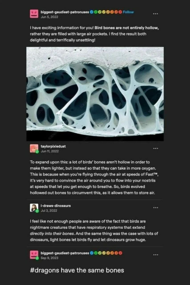Visit the taylorpixiedust blog name link

pyautogui.click(x=53, y=147)
